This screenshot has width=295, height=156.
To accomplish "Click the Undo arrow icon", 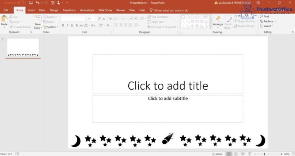I will click(38, 3).
